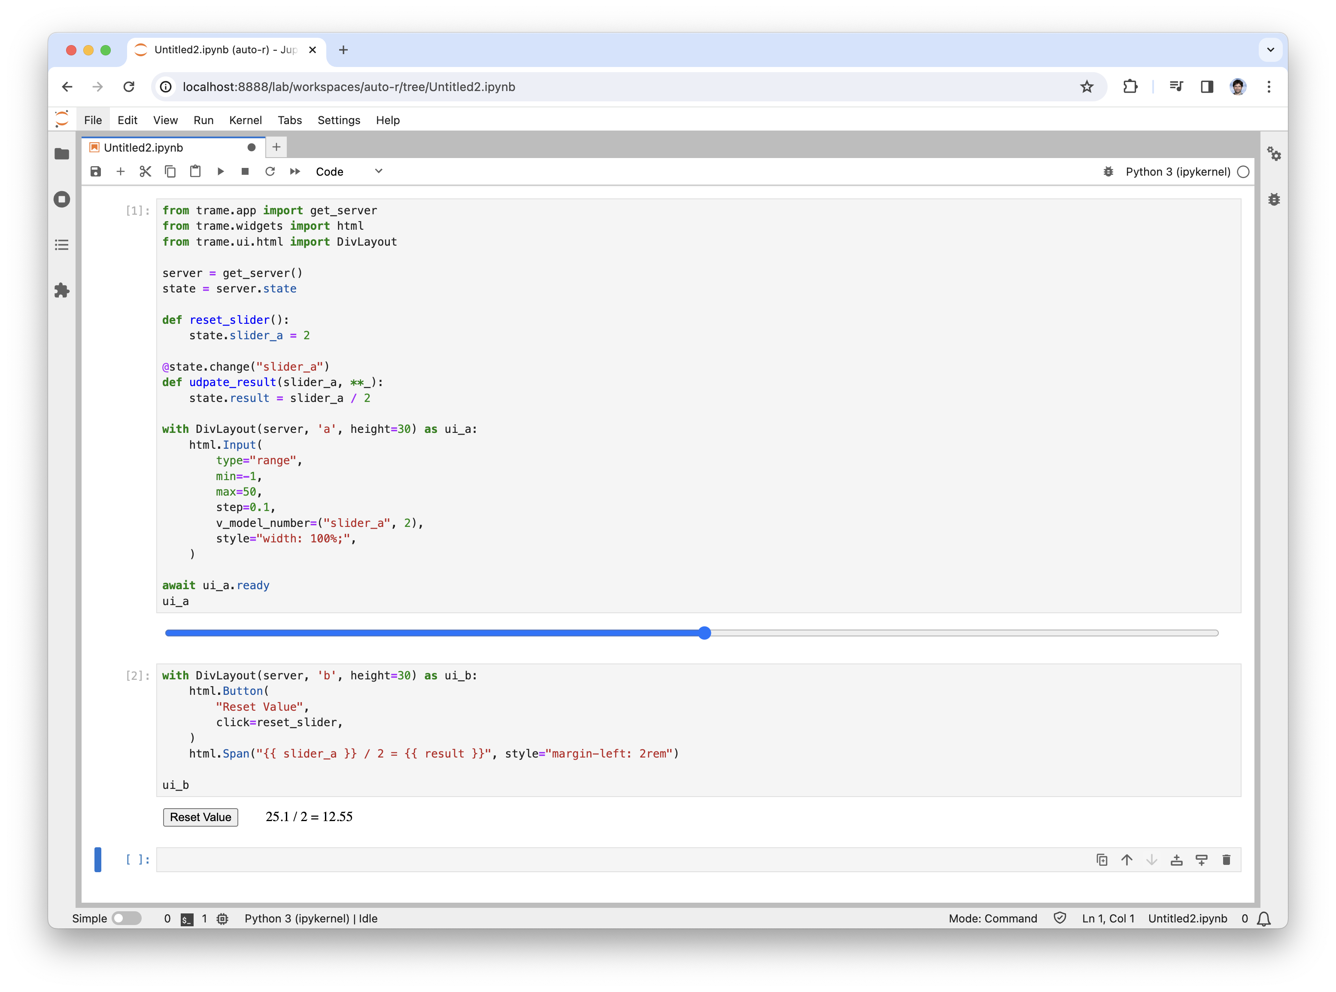Open the File Browser sidebar folder icon
Image resolution: width=1336 pixels, height=992 pixels.
(x=62, y=154)
